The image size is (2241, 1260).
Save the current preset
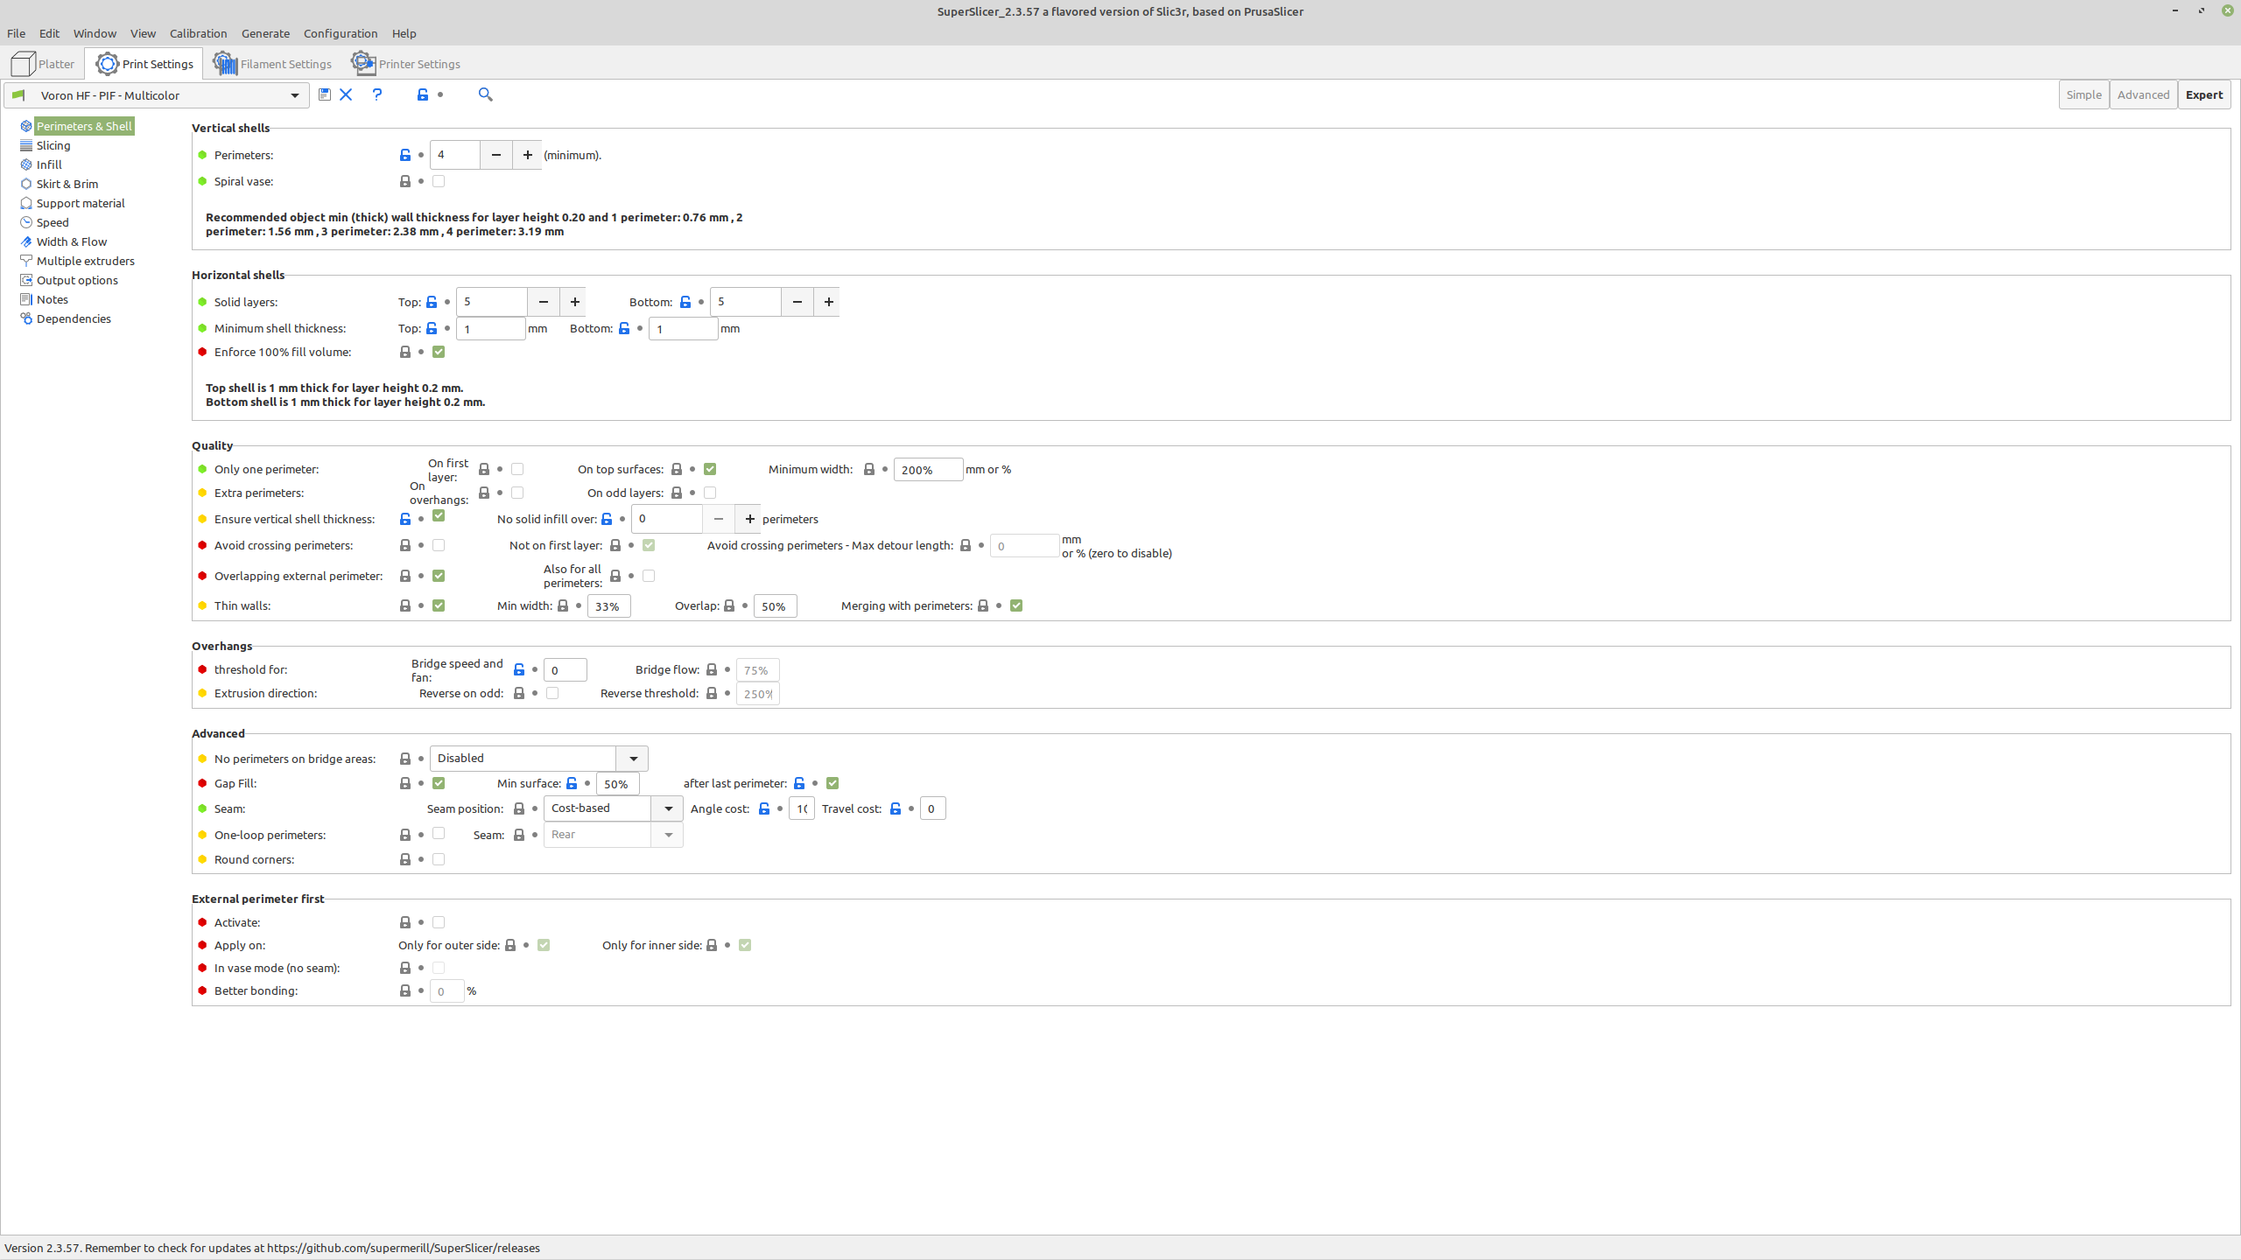tap(324, 94)
